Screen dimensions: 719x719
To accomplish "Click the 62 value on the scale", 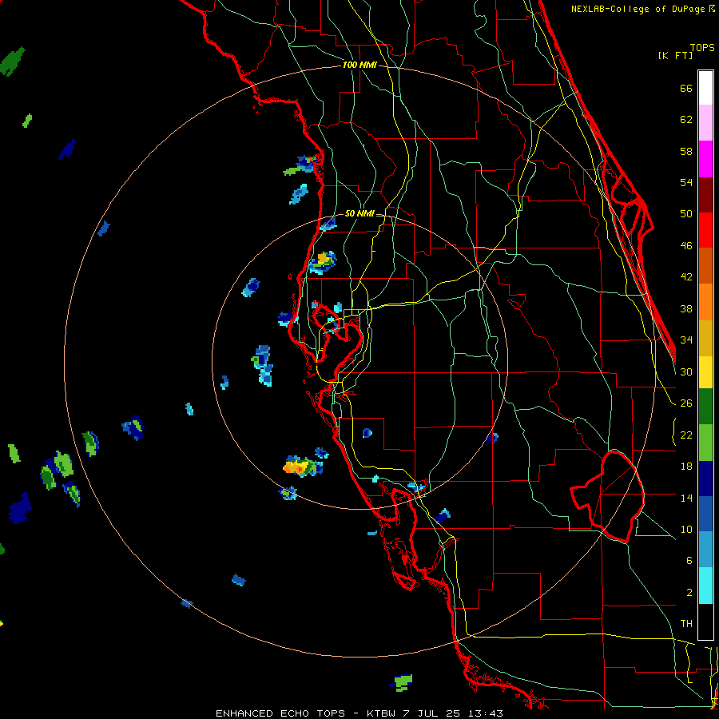I will tap(686, 120).
